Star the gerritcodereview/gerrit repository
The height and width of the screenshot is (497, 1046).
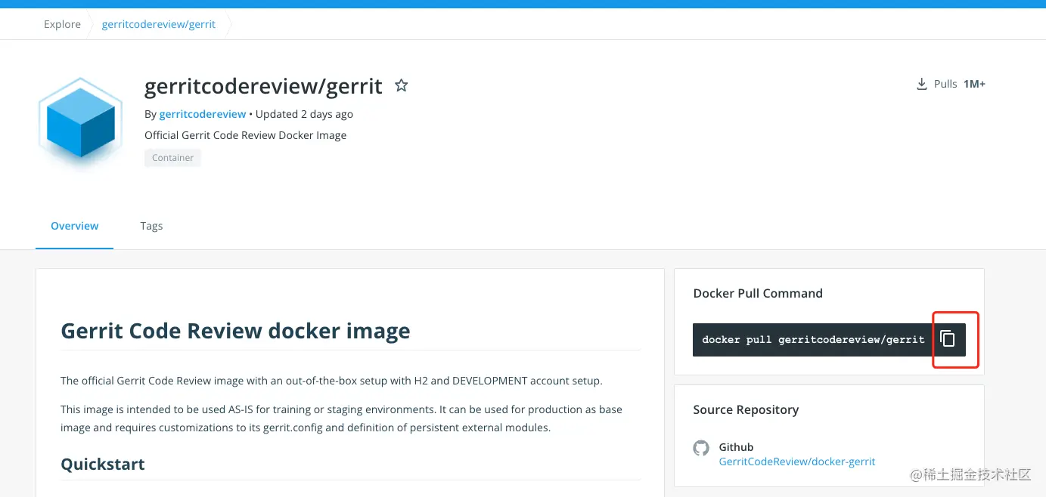[402, 85]
